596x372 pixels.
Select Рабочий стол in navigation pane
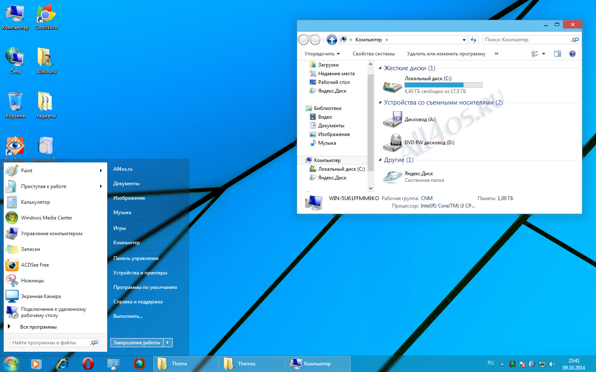coord(334,82)
